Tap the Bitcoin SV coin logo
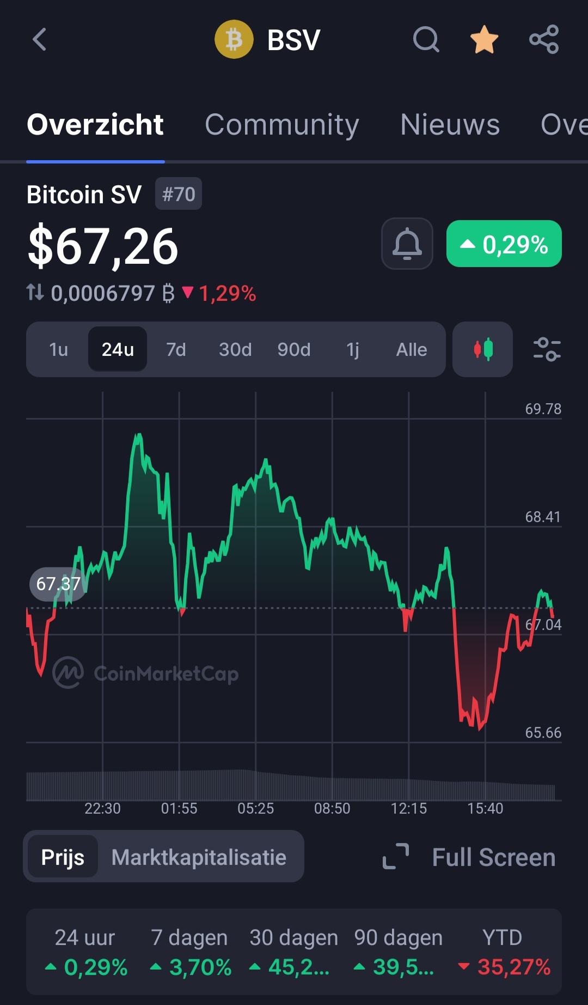Image resolution: width=588 pixels, height=1005 pixels. click(234, 40)
